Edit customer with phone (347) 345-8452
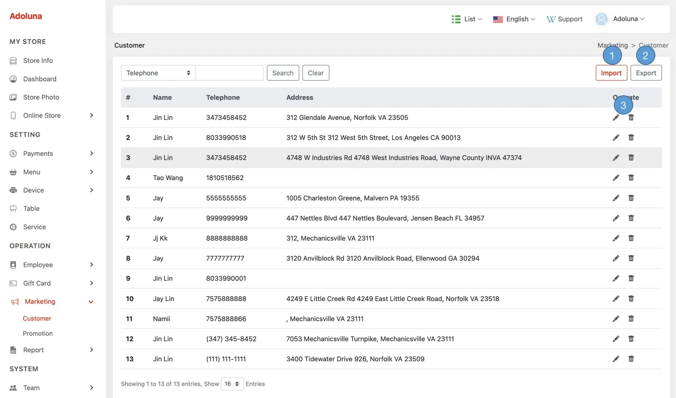Image resolution: width=676 pixels, height=398 pixels. 616,339
